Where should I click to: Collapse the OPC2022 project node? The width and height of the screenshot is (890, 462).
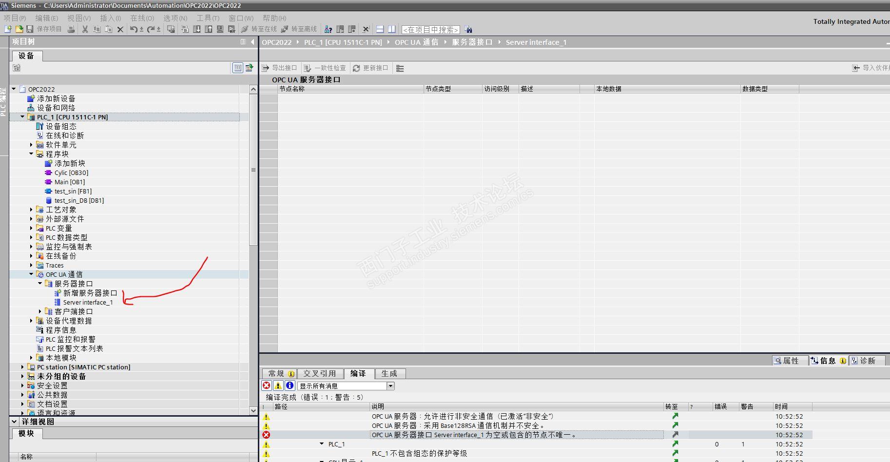(14, 89)
